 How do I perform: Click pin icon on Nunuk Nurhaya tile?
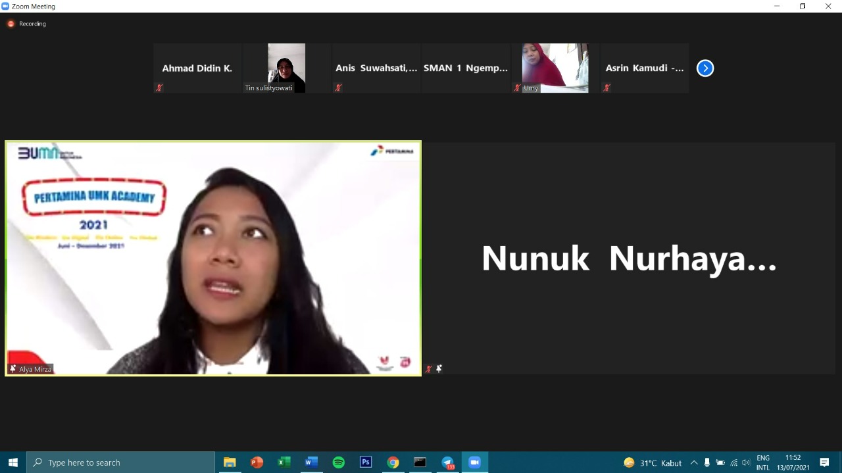439,369
